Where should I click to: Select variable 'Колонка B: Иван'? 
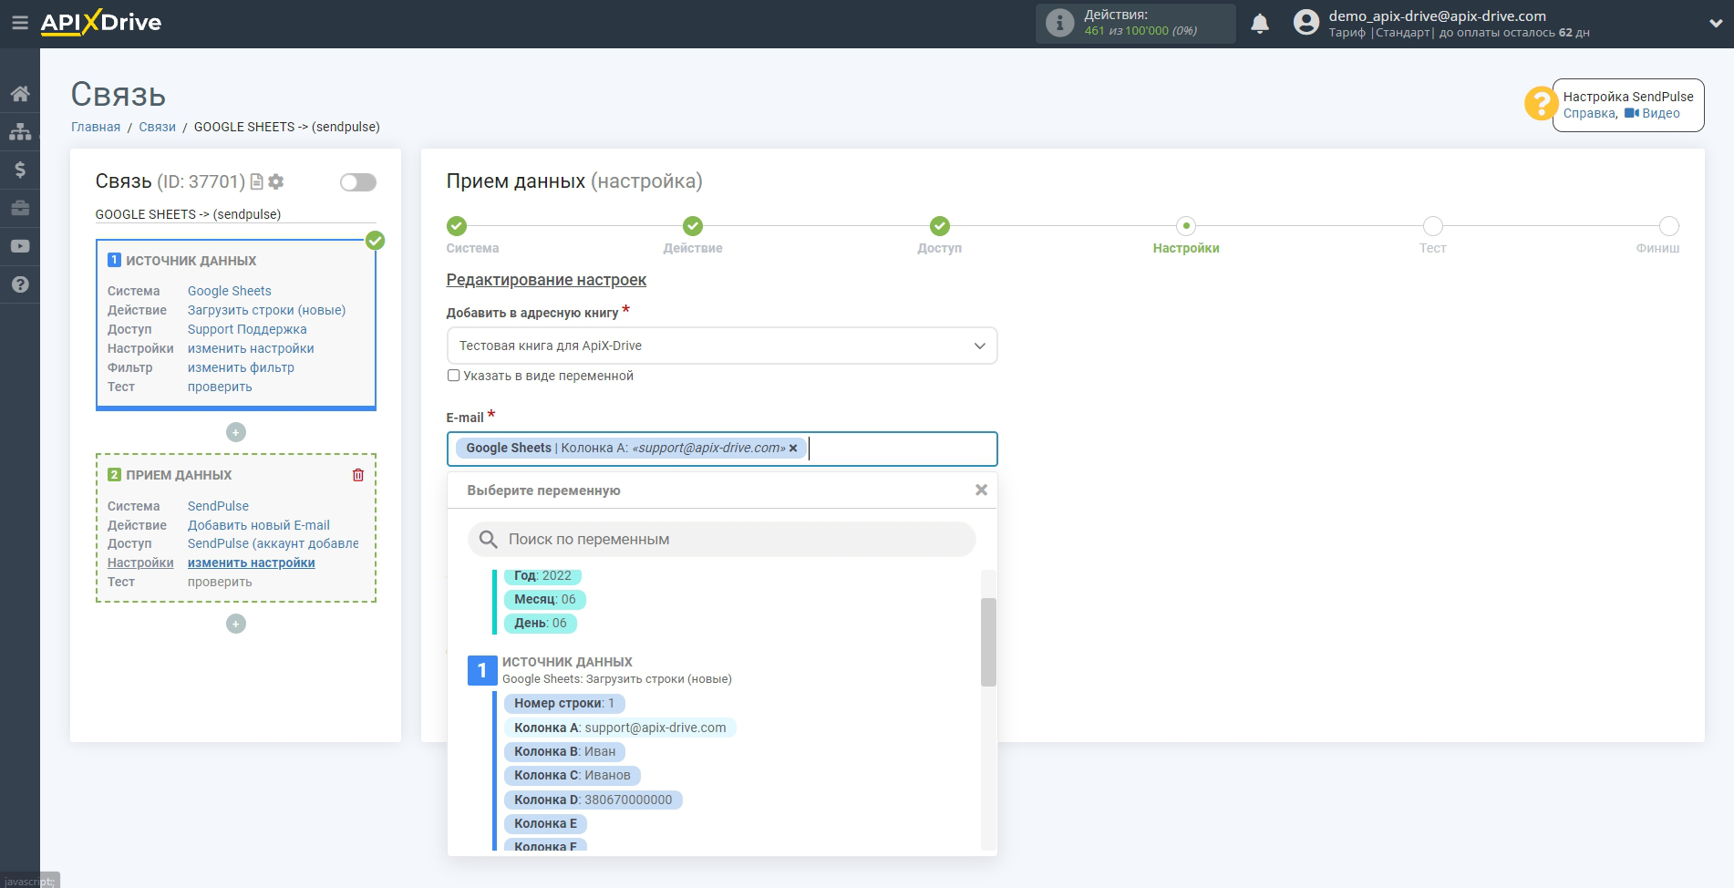click(564, 752)
